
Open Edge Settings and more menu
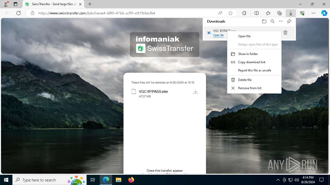[x=313, y=13]
